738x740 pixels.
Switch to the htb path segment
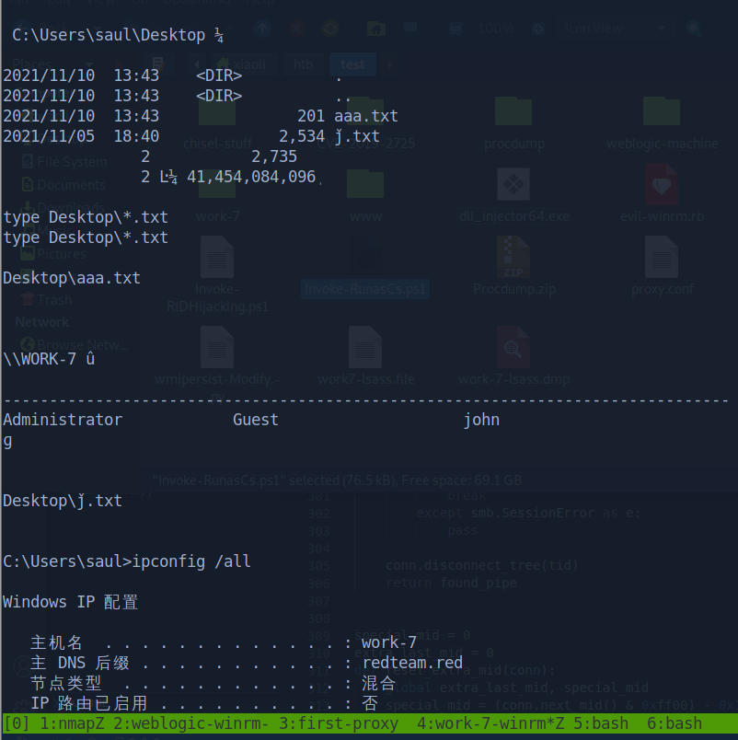[303, 64]
